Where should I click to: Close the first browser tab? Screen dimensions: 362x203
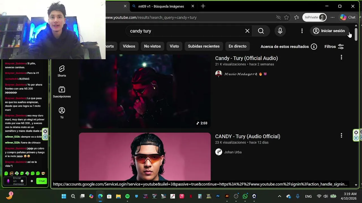point(125,6)
